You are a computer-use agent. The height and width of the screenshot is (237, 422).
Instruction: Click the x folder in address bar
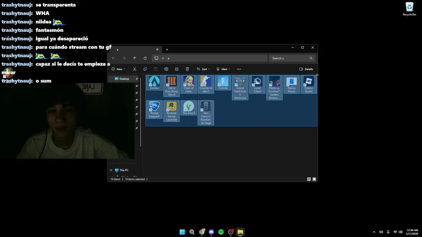point(168,58)
